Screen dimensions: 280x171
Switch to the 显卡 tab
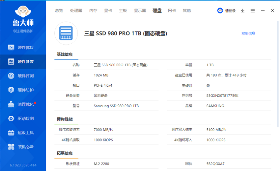(x=108, y=11)
